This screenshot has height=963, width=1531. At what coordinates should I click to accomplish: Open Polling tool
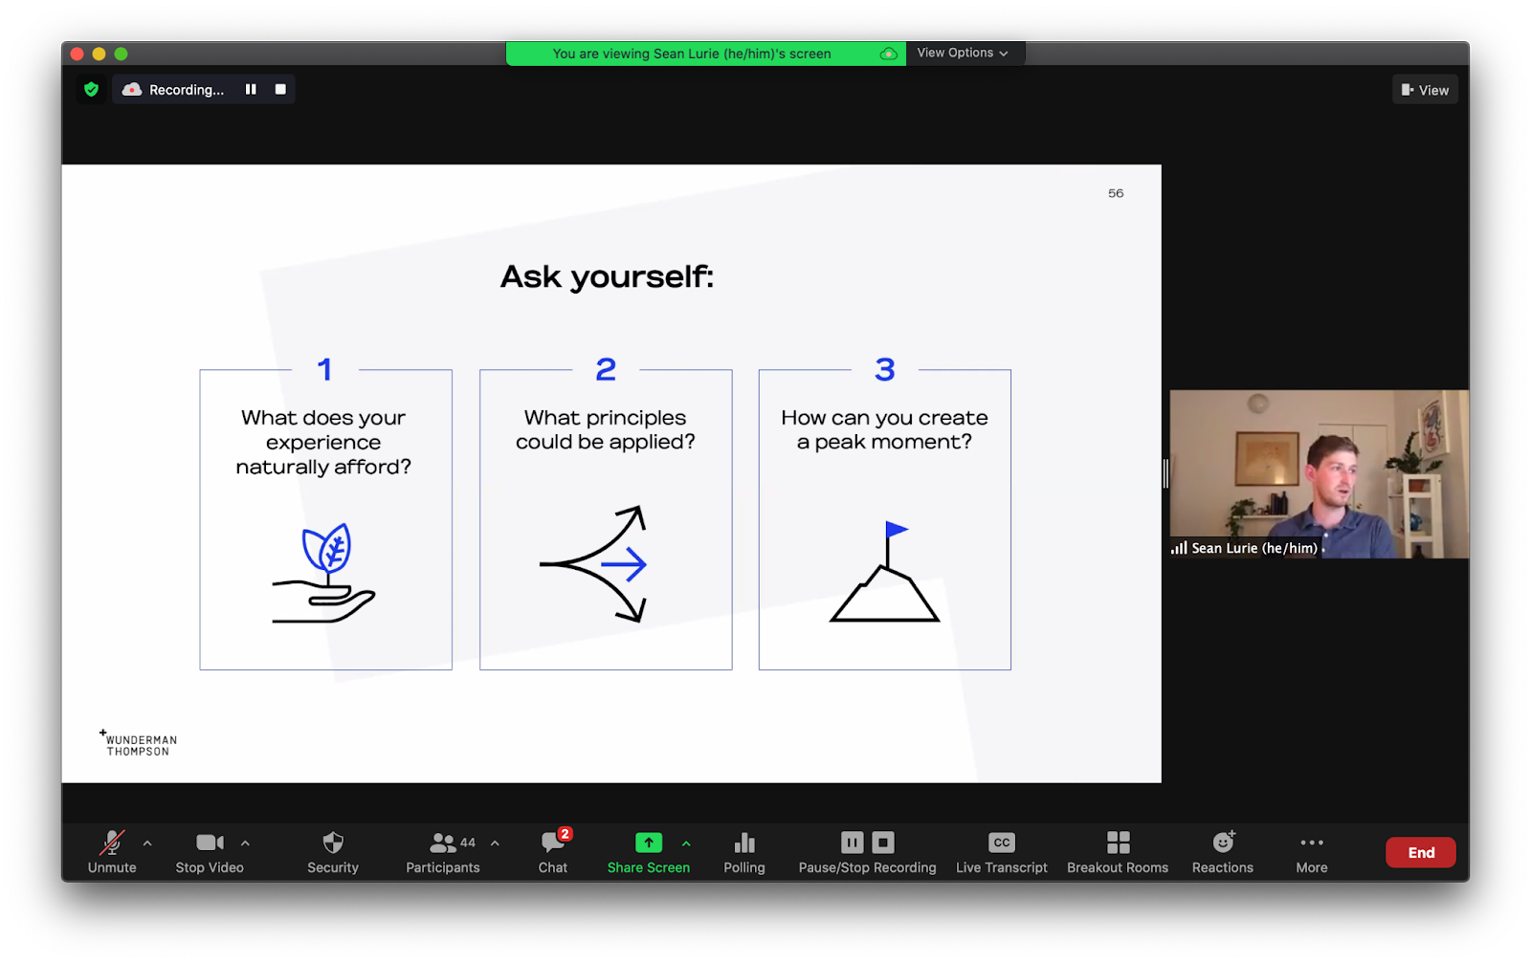pyautogui.click(x=744, y=851)
